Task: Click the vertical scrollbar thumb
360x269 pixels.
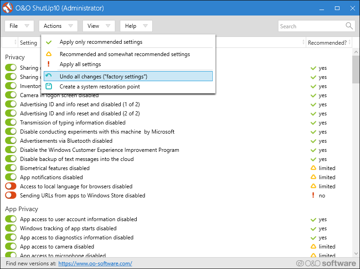Action: [356, 69]
